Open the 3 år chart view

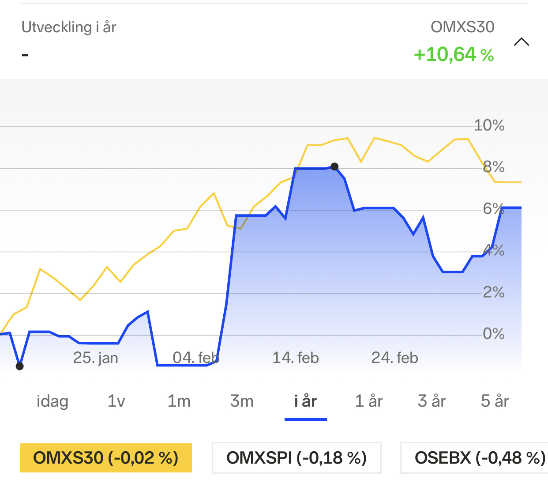(x=432, y=401)
